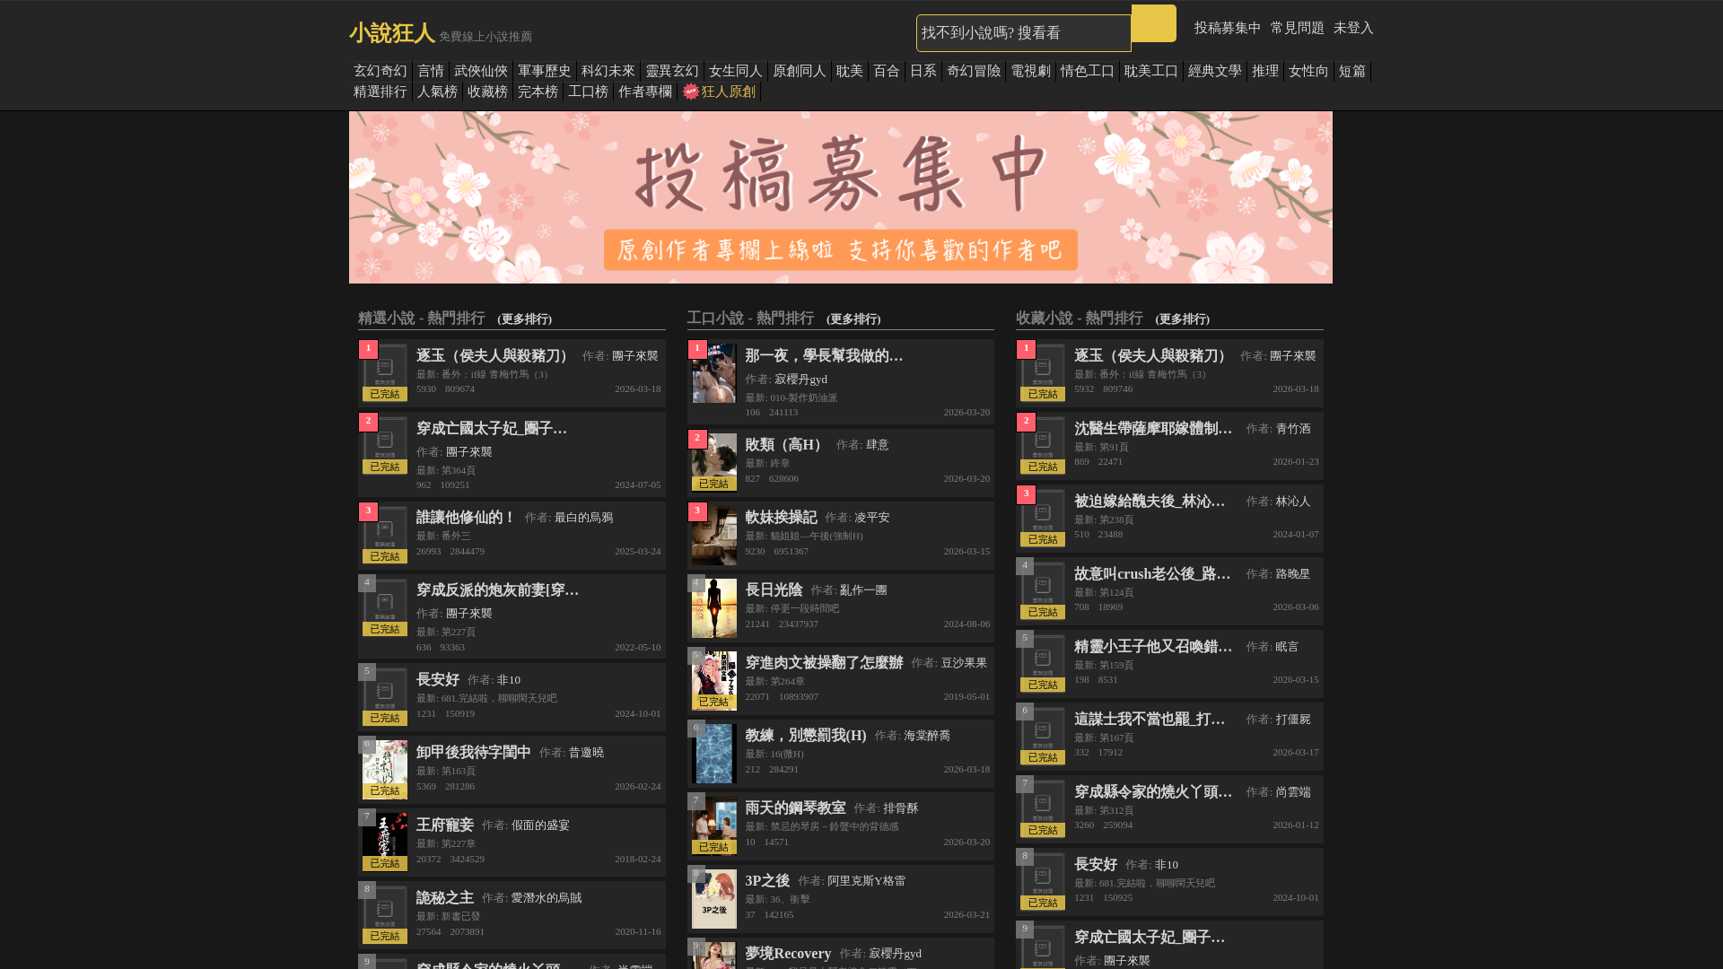Open the 完本榜 ranking
The width and height of the screenshot is (1723, 969).
pyautogui.click(x=538, y=92)
